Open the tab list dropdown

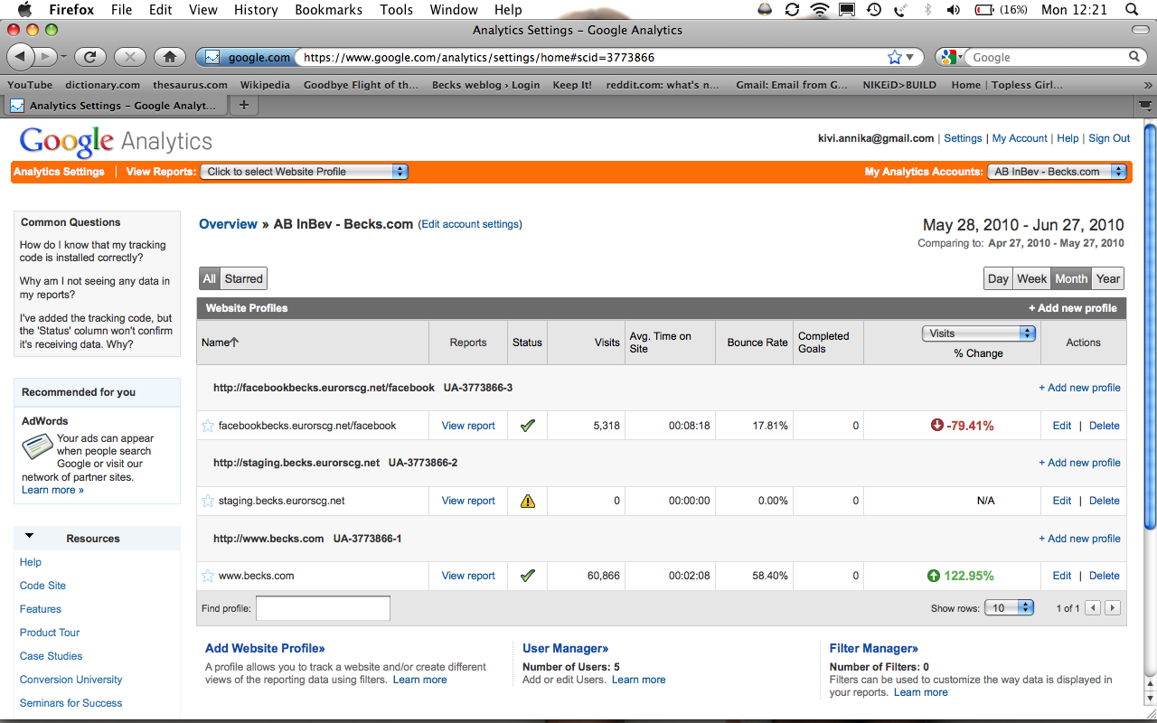(1146, 105)
